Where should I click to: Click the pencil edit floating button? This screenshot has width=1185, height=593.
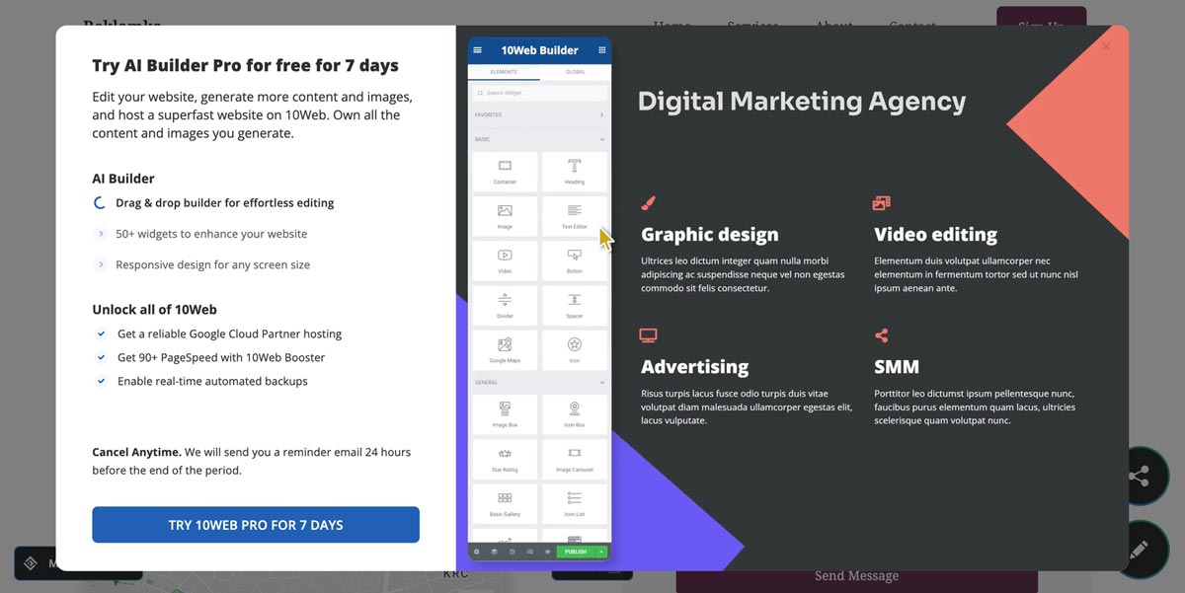[x=1139, y=550]
